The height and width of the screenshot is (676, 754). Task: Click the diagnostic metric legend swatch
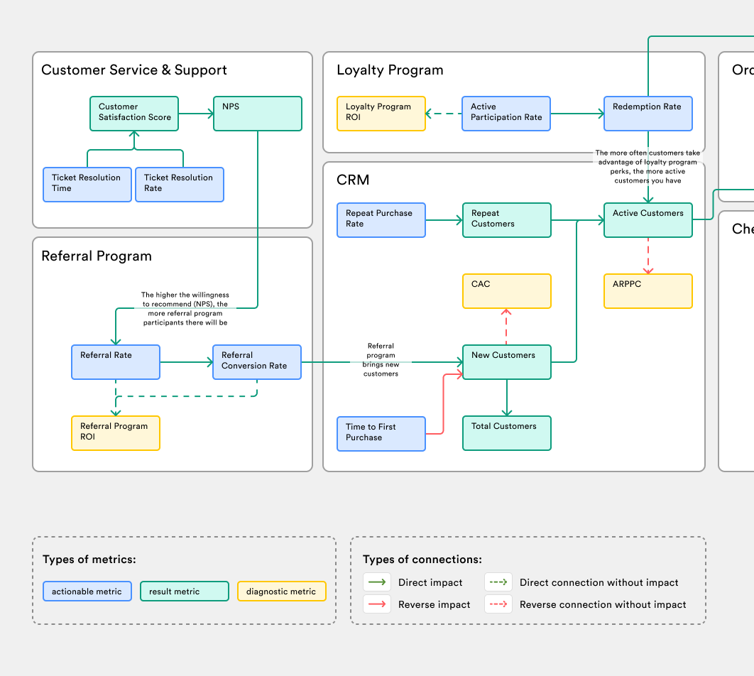pyautogui.click(x=282, y=591)
